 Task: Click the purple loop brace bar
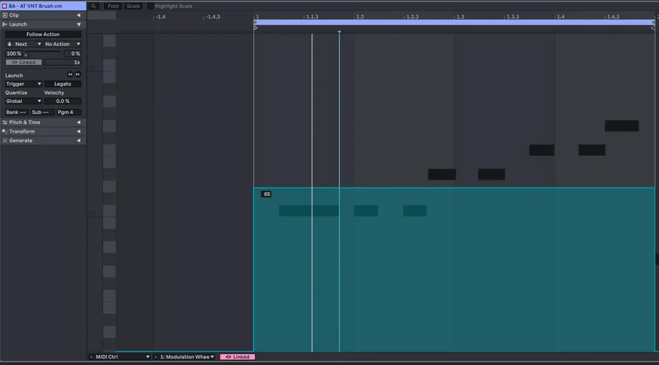click(454, 22)
